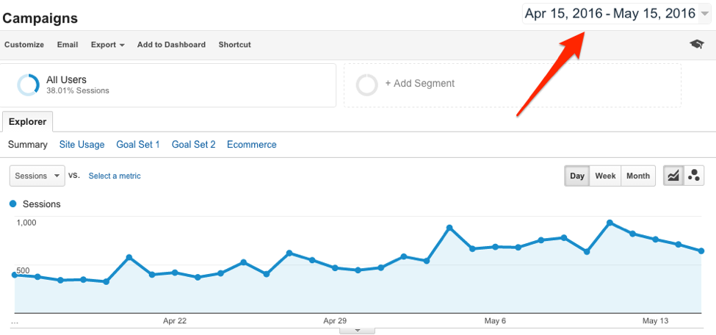Open the Sessions metric dropdown
The image size is (716, 335).
[37, 176]
